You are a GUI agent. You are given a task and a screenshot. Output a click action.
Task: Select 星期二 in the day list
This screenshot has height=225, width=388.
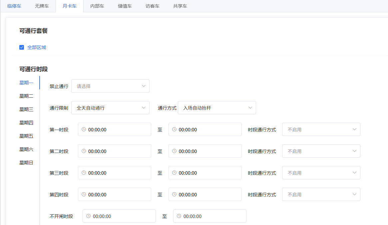point(26,96)
